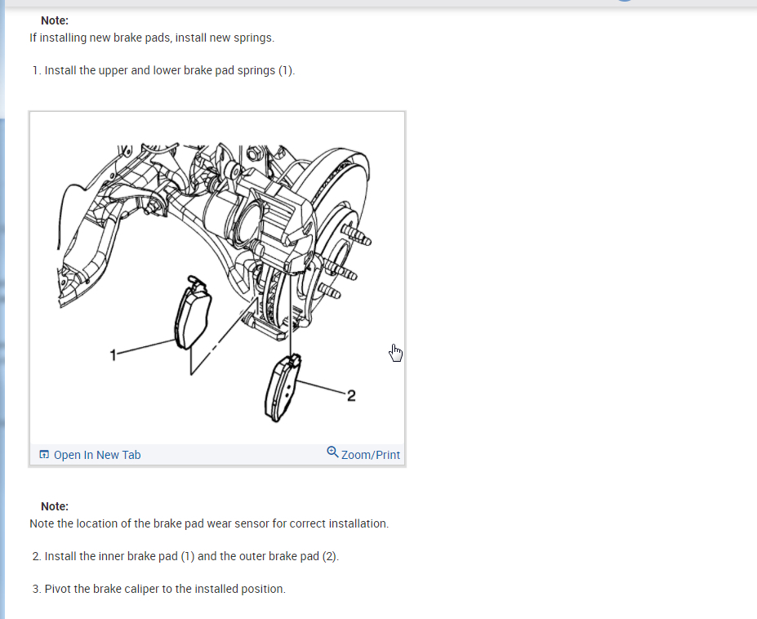Click callout number 1 in the diagram
Viewport: 757px width, 619px height.
(x=114, y=355)
